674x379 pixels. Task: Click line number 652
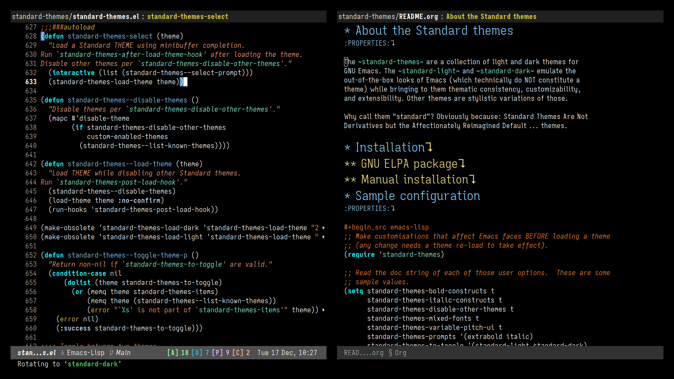click(31, 255)
